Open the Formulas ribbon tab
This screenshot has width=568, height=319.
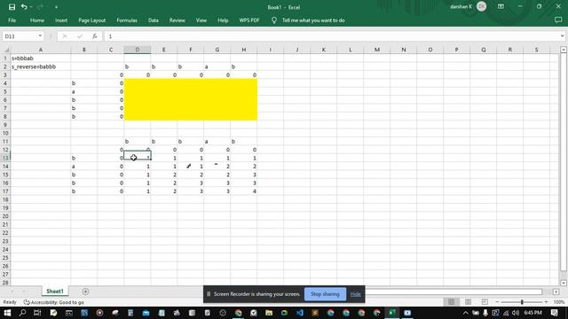pos(127,20)
